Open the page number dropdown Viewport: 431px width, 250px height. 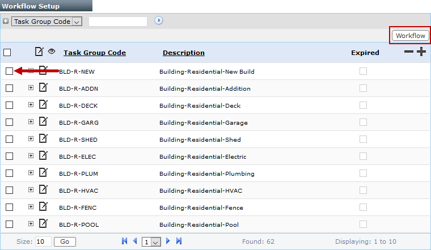(151, 241)
